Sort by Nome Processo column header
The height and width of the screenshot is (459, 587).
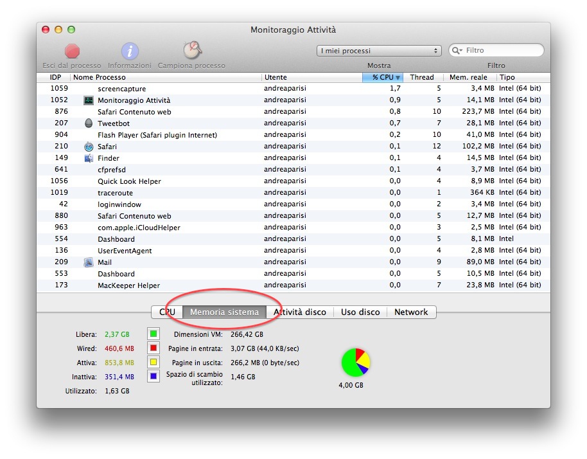(x=166, y=77)
